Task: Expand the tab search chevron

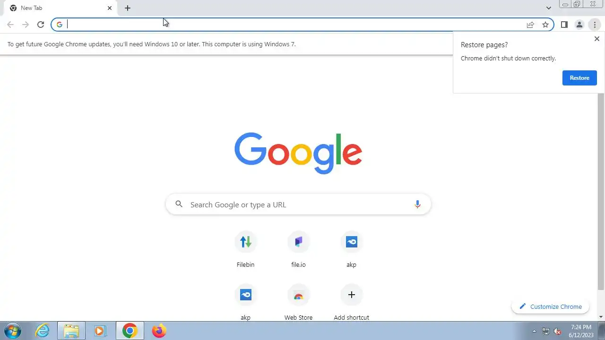Action: 548,8
